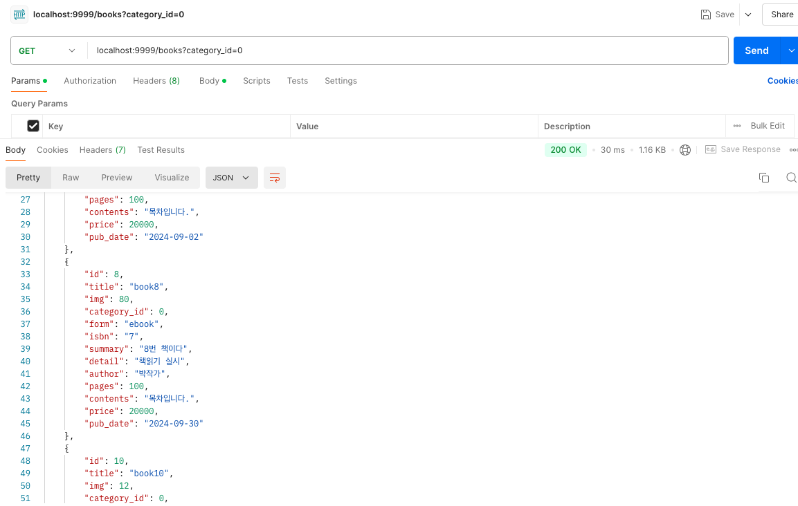The height and width of the screenshot is (506, 798).
Task: Select the Pretty view
Action: click(28, 178)
